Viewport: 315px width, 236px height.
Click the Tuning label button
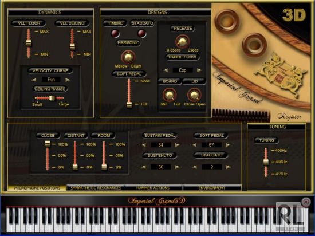click(266, 140)
